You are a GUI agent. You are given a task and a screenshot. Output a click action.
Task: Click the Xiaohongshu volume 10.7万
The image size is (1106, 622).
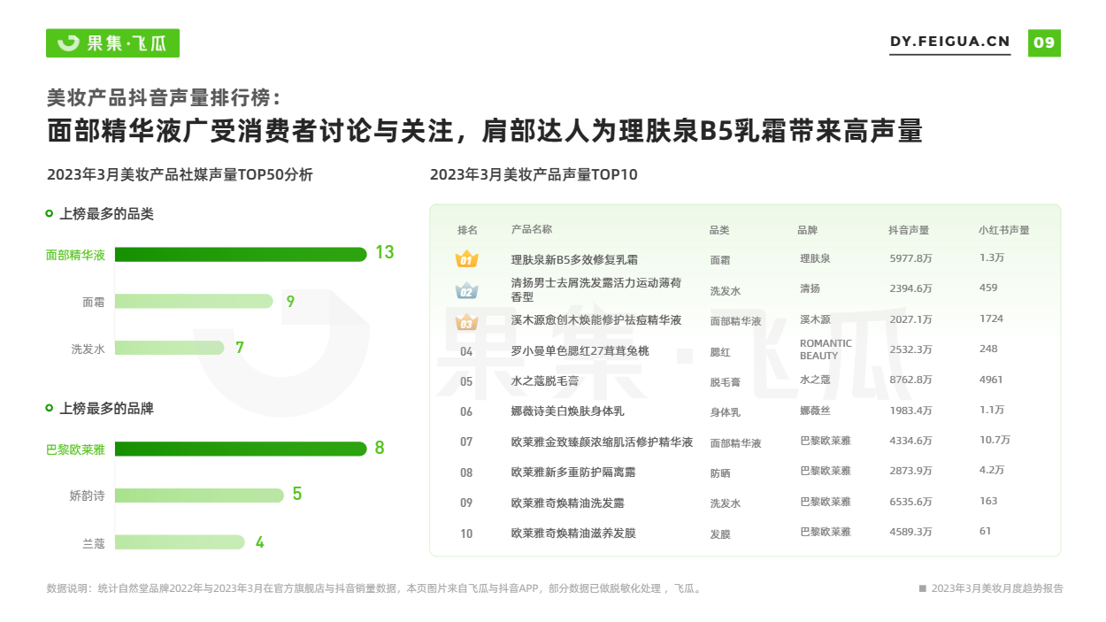[995, 440]
